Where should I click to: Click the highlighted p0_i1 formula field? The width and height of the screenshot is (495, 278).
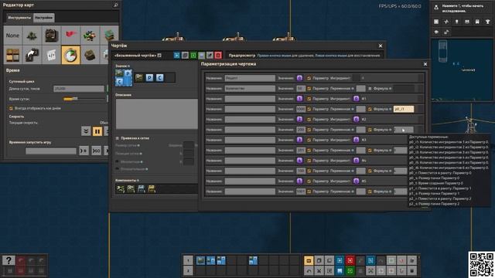point(404,109)
